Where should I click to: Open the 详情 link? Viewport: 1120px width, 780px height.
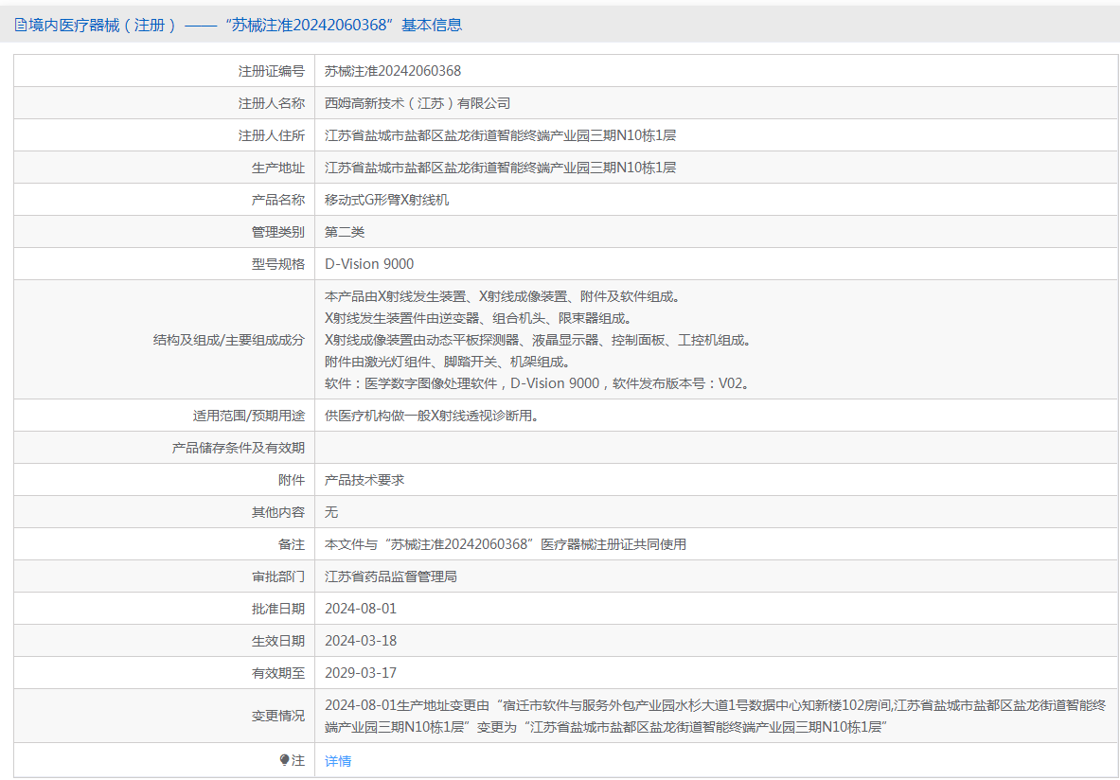click(x=338, y=760)
